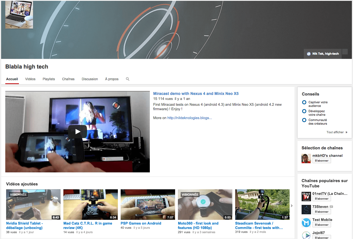Expand Tout afficher in Conseils

pyautogui.click(x=337, y=132)
